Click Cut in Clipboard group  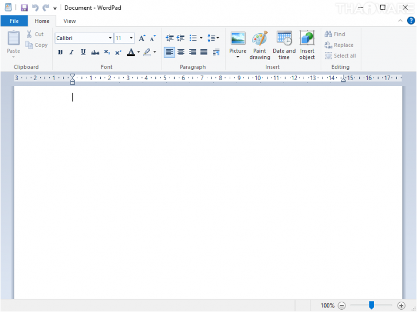35,34
